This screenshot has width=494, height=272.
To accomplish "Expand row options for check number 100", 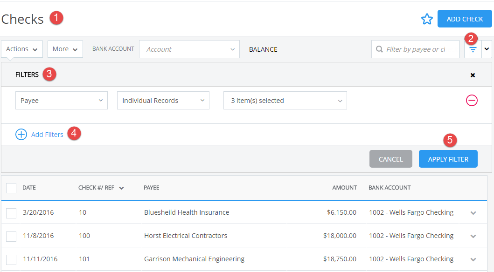I will pyautogui.click(x=473, y=236).
